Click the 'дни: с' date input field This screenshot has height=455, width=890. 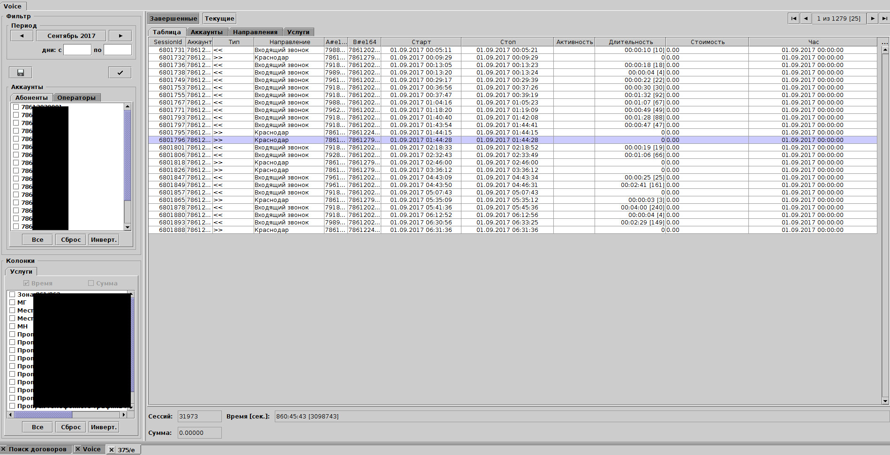pyautogui.click(x=77, y=50)
